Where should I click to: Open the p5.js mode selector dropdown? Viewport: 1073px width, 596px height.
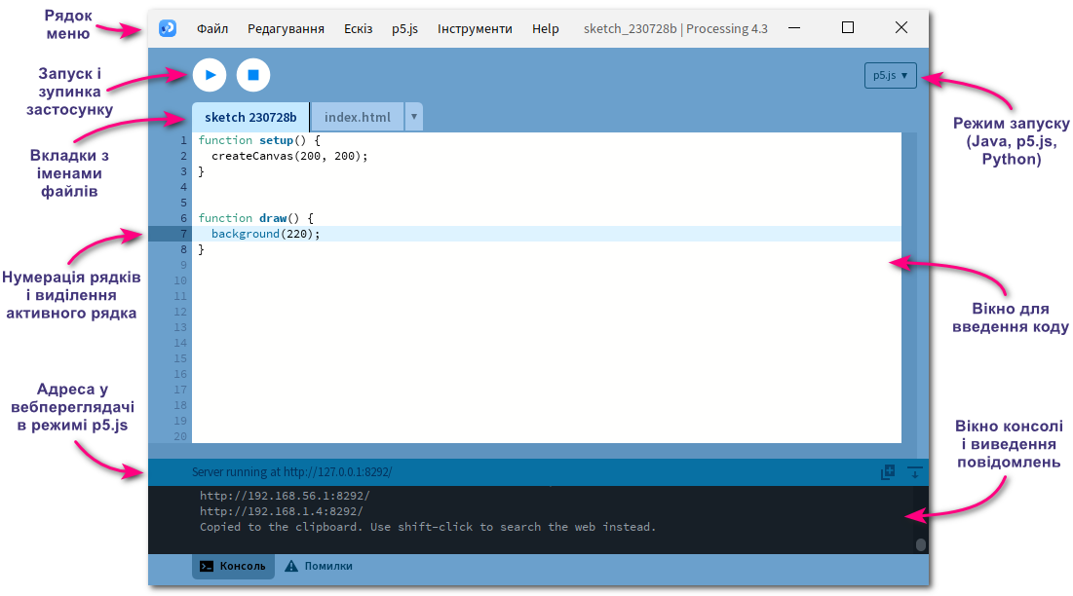(890, 74)
